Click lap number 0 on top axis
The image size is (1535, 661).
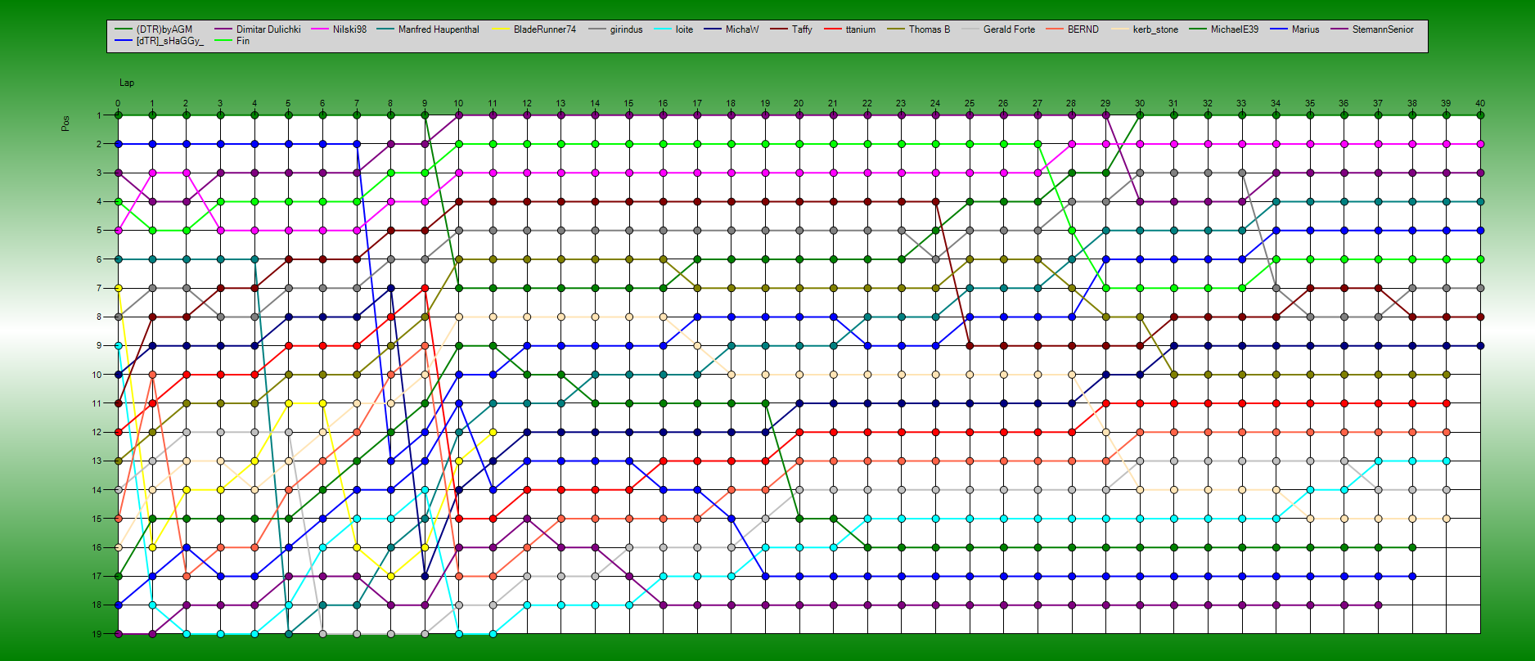click(x=118, y=104)
